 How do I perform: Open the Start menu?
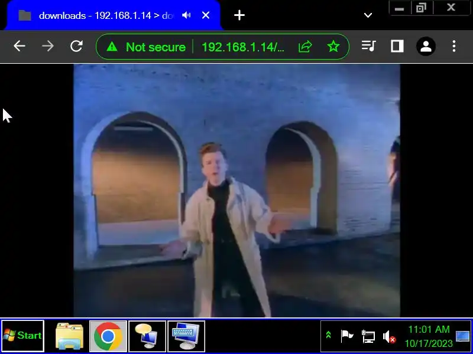(23, 336)
